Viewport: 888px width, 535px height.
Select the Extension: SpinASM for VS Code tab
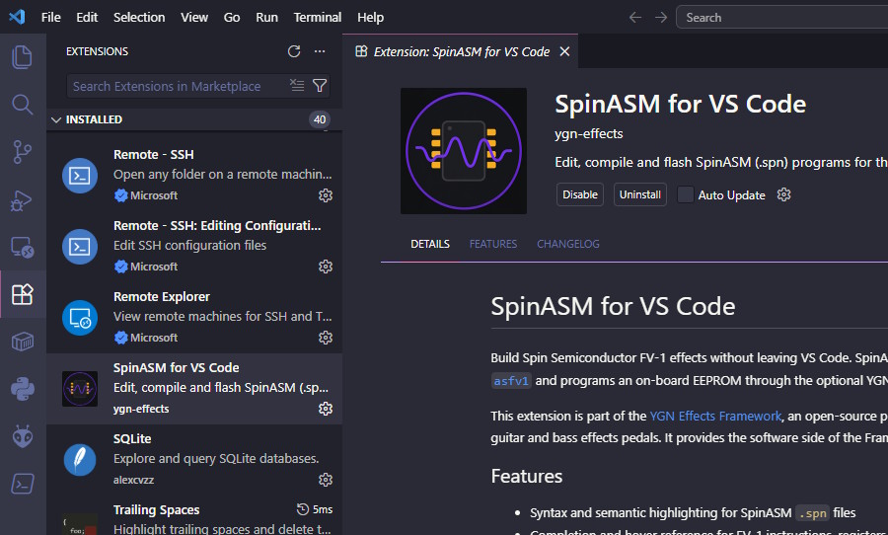click(460, 51)
